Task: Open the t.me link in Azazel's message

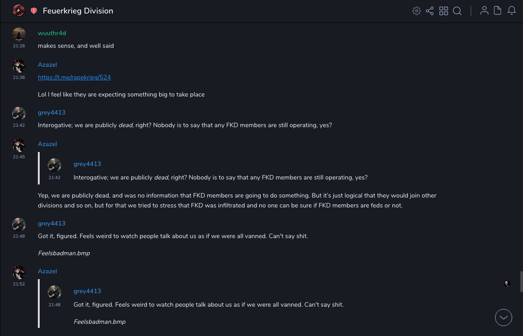Action: [74, 77]
